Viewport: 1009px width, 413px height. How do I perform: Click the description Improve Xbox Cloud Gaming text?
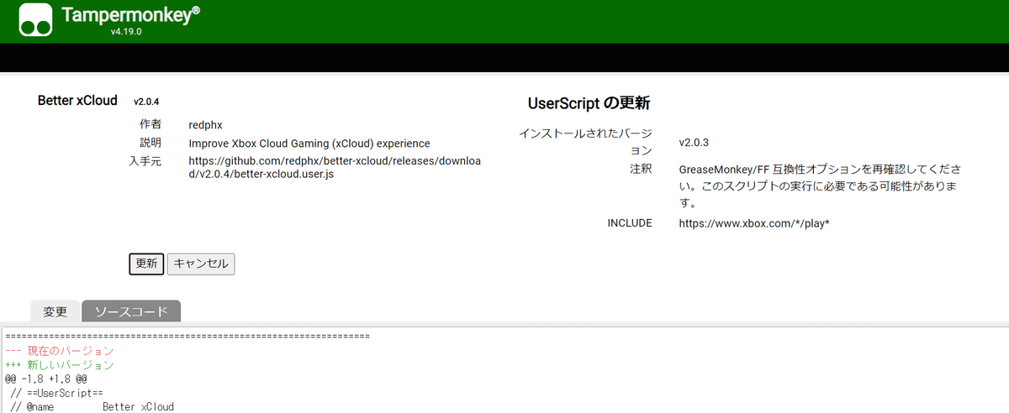click(x=309, y=144)
